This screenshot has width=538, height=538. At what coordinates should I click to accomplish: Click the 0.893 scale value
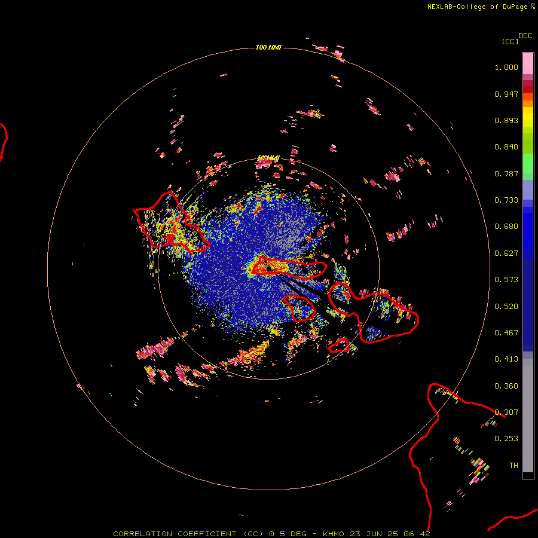(506, 120)
